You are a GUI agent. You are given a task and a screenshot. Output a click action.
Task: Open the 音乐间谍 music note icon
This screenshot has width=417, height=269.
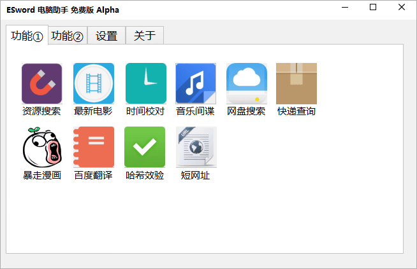(x=196, y=83)
